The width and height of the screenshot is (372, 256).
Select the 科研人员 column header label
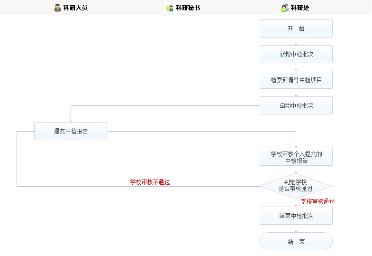(75, 8)
